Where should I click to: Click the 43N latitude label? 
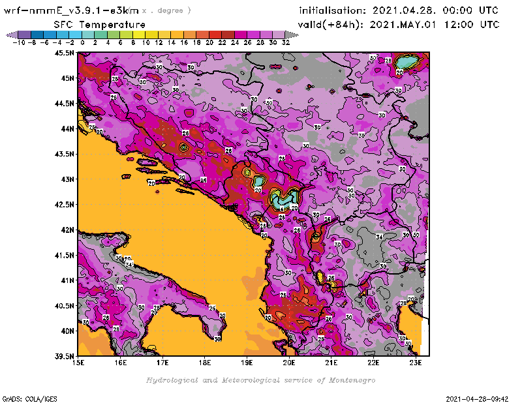[67, 179]
